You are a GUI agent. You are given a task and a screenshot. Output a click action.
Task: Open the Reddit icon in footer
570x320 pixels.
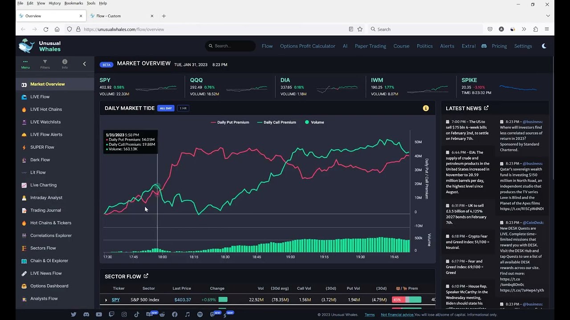[x=162, y=314]
